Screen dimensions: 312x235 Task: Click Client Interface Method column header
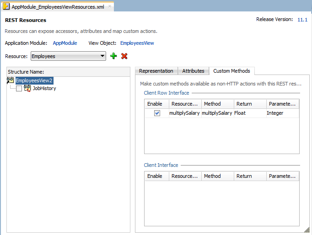(218, 176)
